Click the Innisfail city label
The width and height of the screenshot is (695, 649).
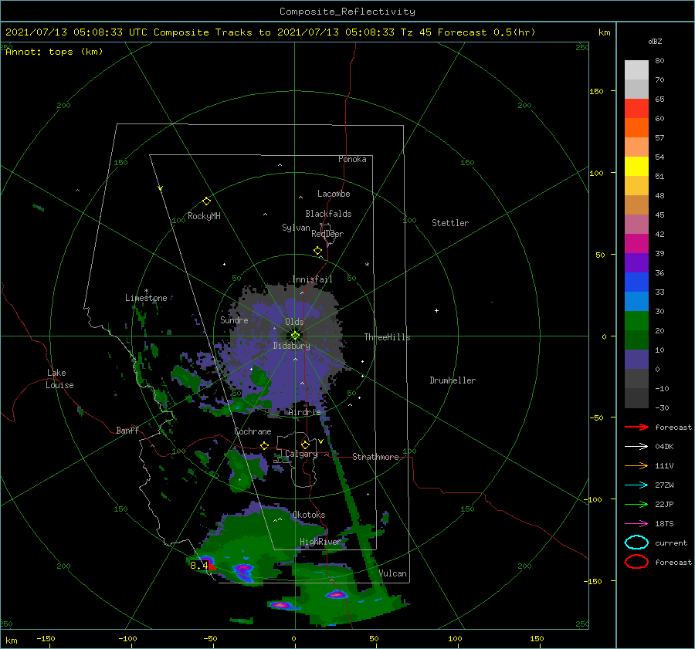tap(312, 279)
